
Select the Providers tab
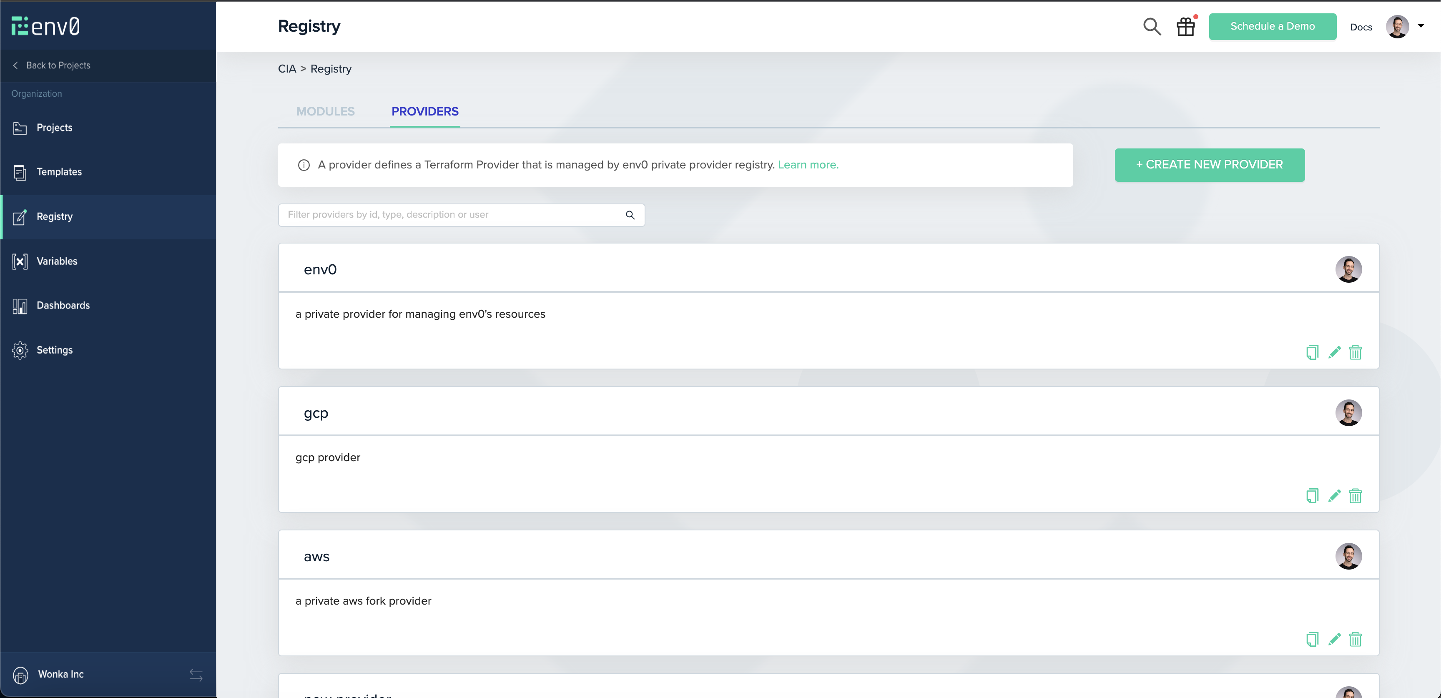coord(424,111)
